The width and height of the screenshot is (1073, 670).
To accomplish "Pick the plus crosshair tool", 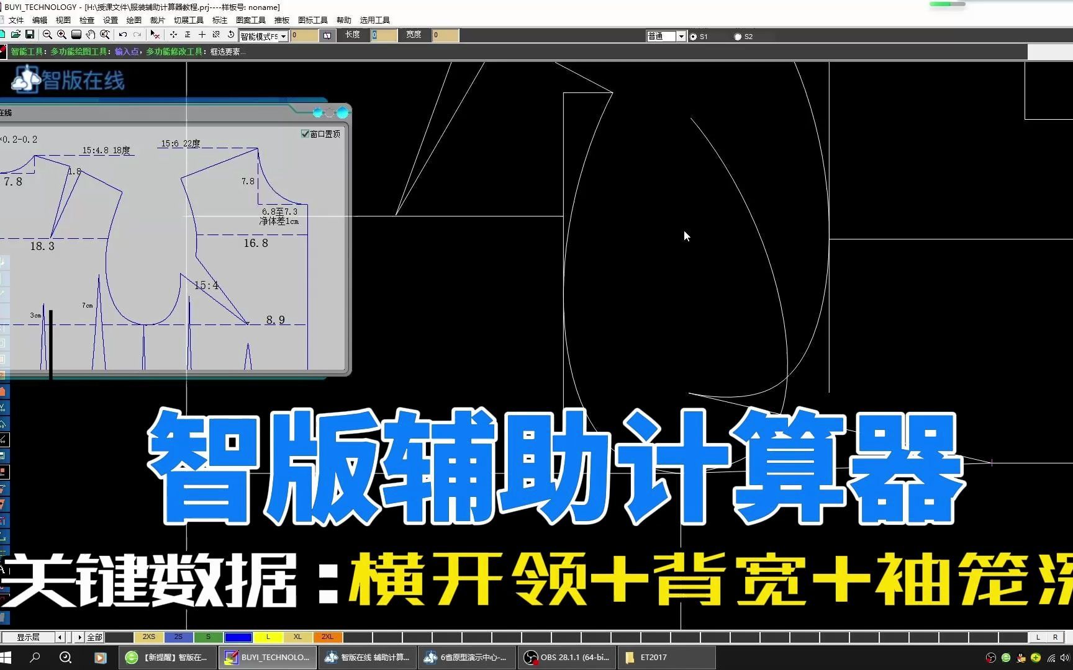I will point(202,35).
